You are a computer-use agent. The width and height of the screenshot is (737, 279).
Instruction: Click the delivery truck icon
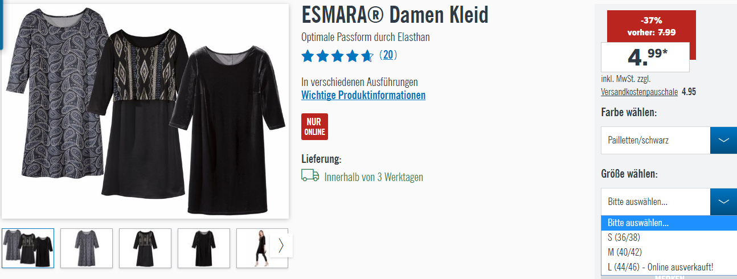click(310, 175)
